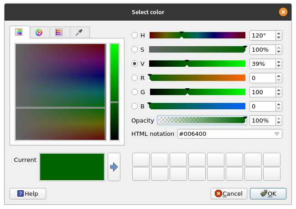The width and height of the screenshot is (296, 209).
Task: Select the S saturation radio button
Action: [135, 49]
